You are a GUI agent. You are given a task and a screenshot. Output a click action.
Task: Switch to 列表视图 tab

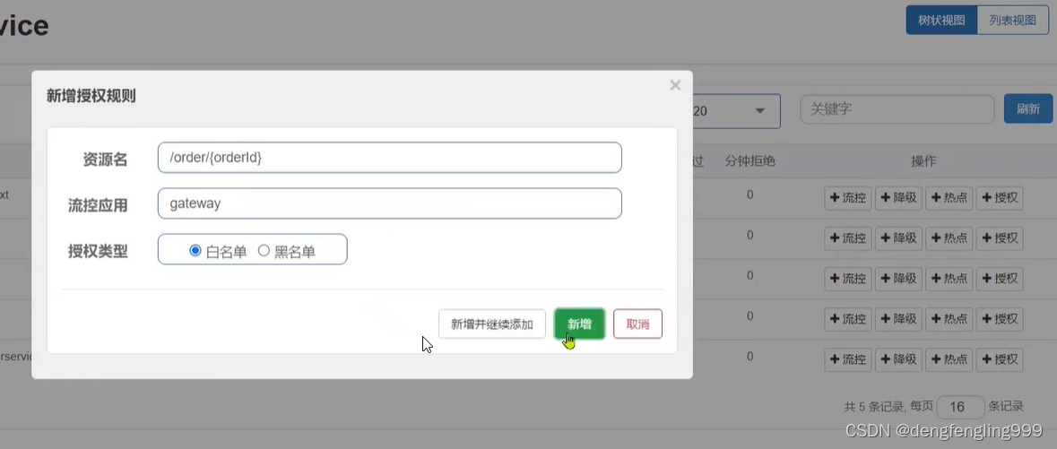(1012, 20)
